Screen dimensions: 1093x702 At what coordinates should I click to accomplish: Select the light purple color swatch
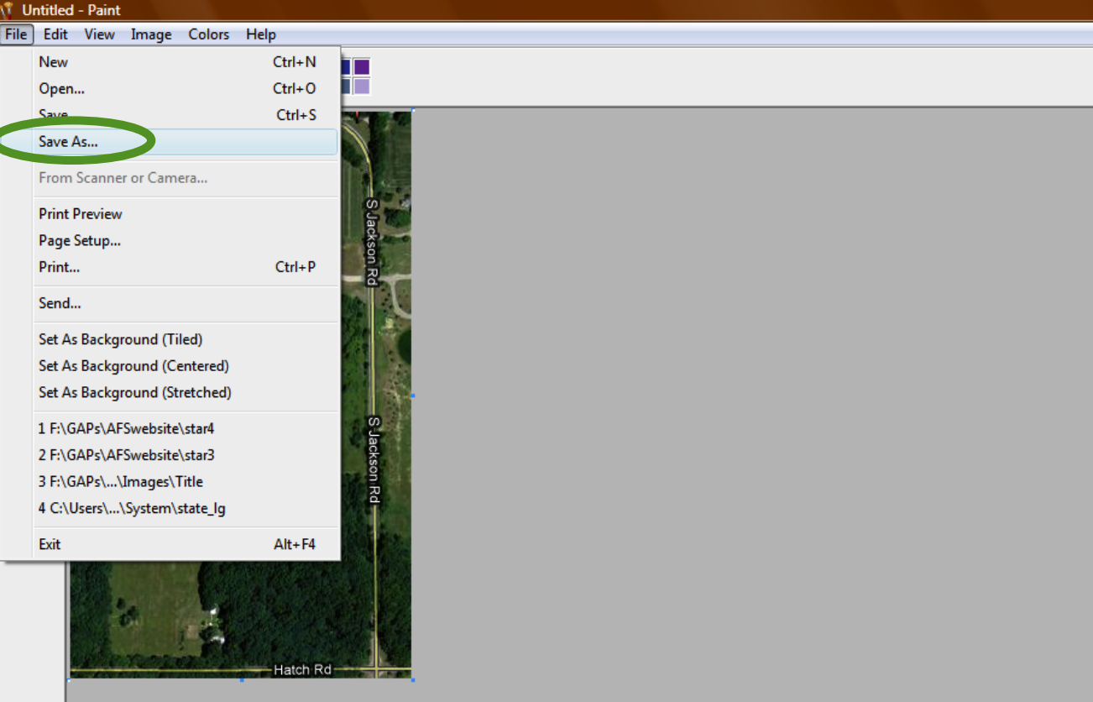(x=361, y=85)
